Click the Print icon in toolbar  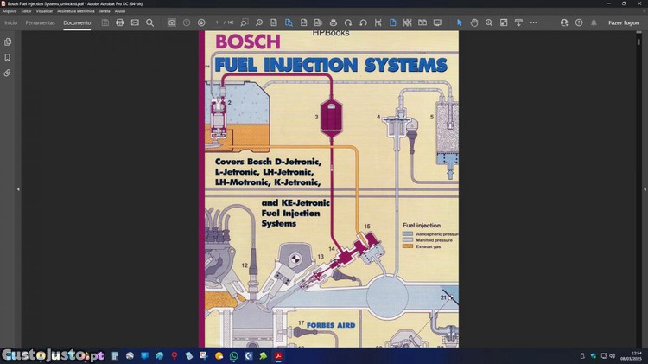click(120, 22)
